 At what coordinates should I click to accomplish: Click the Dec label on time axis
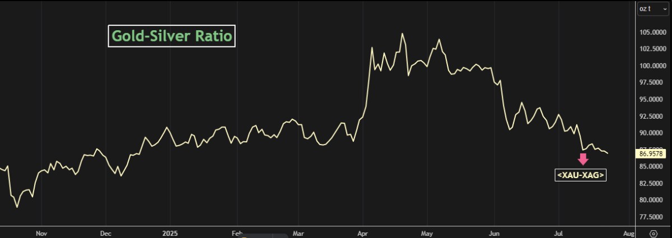pyautogui.click(x=106, y=232)
